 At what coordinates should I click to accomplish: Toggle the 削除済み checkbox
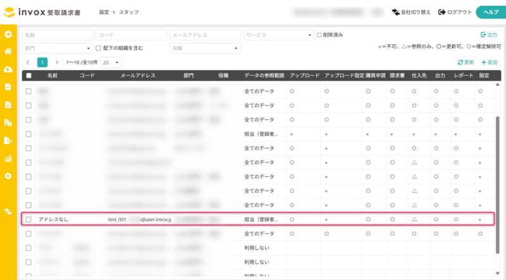tap(319, 35)
